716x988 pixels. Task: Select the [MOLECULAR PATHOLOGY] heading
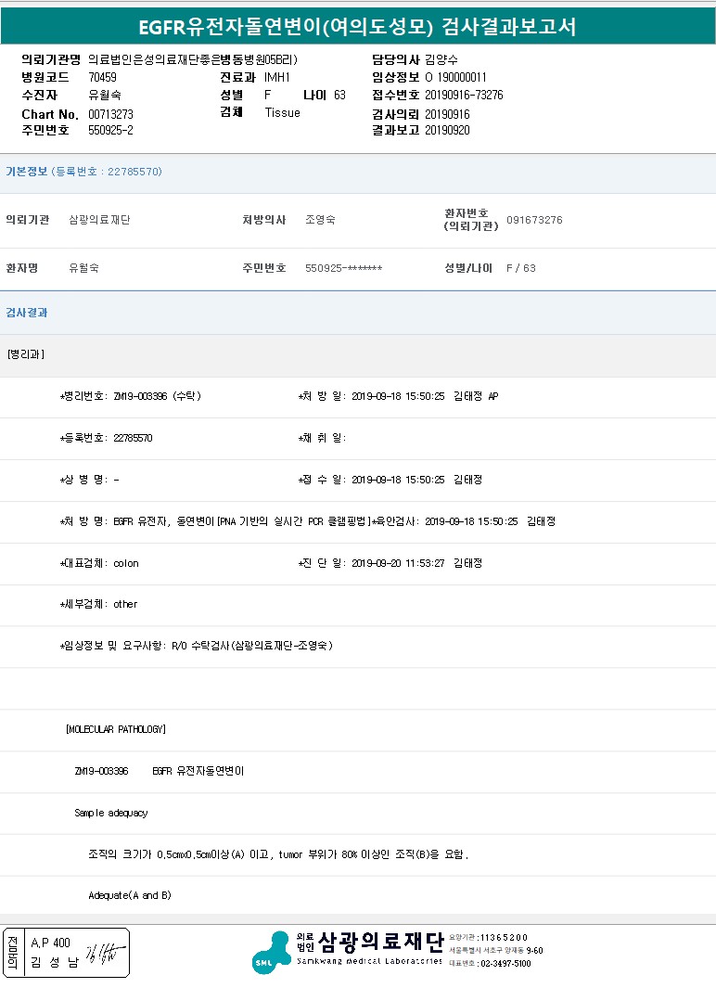116,730
